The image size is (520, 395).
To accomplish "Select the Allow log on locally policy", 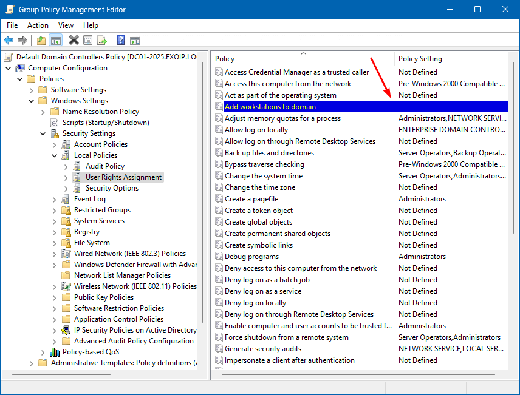I will (x=256, y=130).
